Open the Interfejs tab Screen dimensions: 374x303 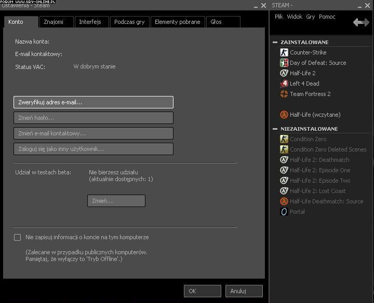point(92,22)
